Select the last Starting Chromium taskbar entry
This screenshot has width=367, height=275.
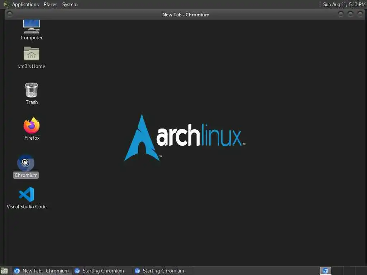[162, 271]
